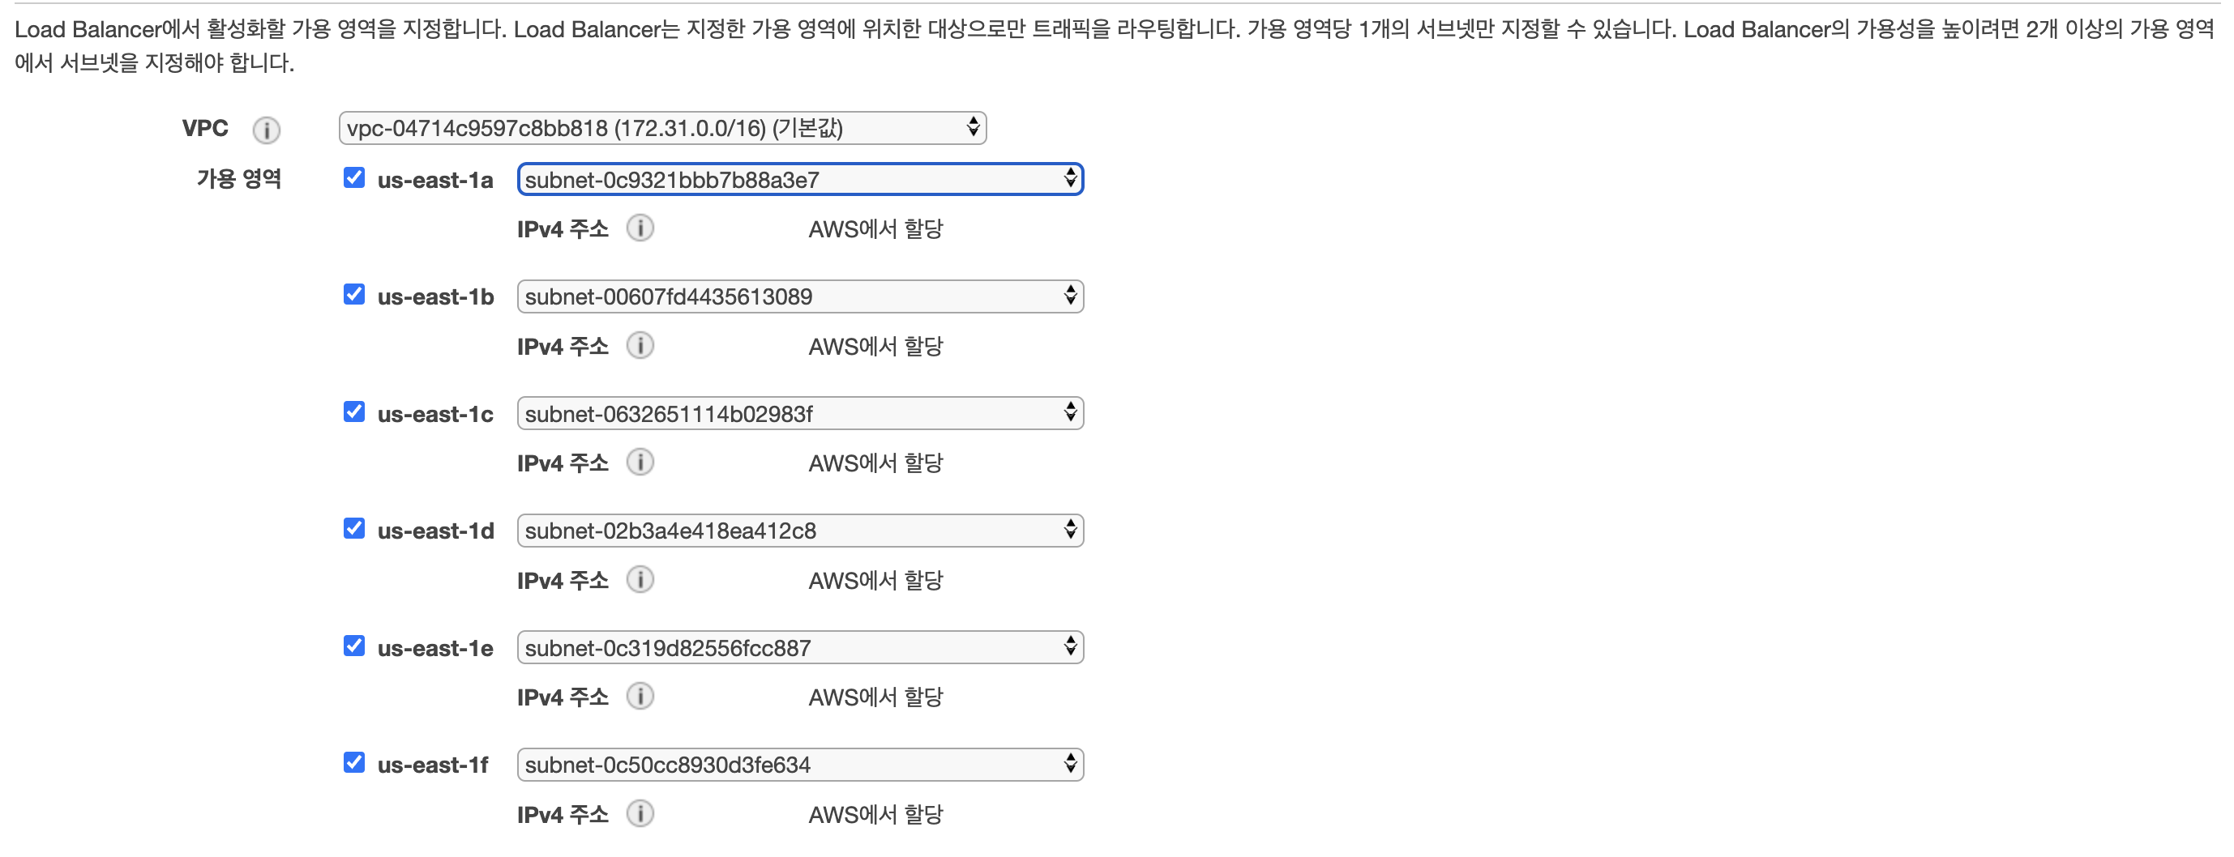This screenshot has width=2234, height=857.
Task: Click 'AWS에서 할당' text under us-east-1c
Action: tap(875, 463)
